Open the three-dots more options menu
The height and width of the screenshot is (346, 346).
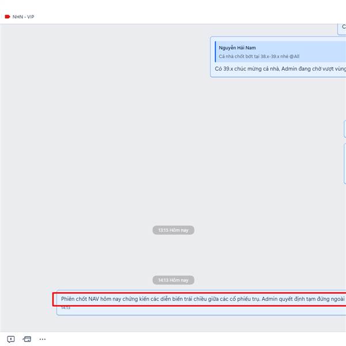(42, 339)
